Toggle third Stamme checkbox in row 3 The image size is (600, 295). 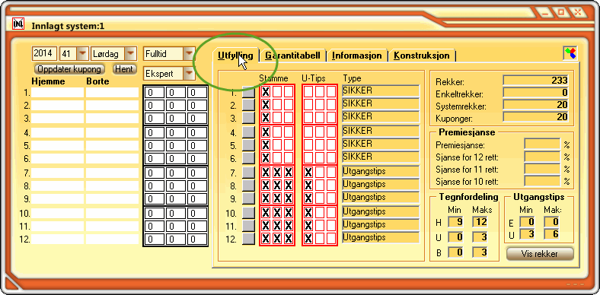[289, 118]
